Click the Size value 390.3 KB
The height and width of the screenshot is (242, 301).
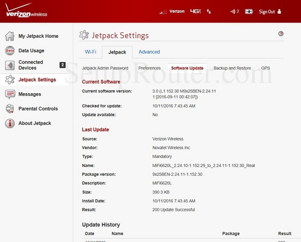click(161, 192)
